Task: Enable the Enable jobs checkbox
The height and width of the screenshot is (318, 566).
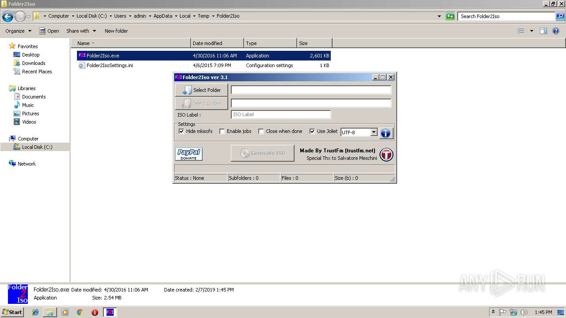Action: coord(222,131)
